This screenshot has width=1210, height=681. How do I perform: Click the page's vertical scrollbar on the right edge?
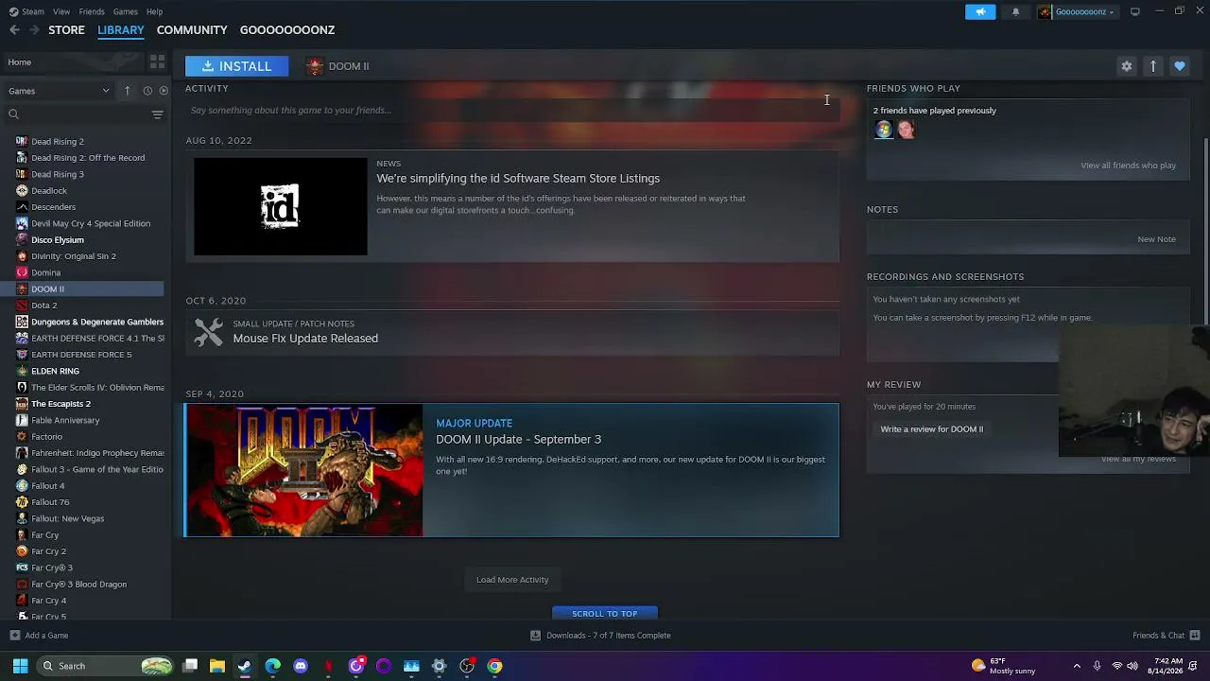click(x=1205, y=232)
